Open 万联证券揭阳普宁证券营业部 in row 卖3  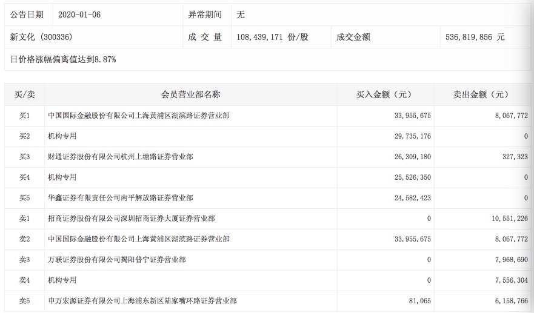(117, 260)
